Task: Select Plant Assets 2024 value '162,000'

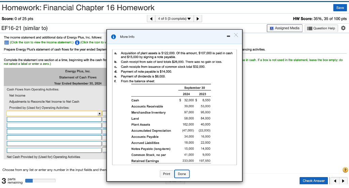Action: click(x=188, y=125)
